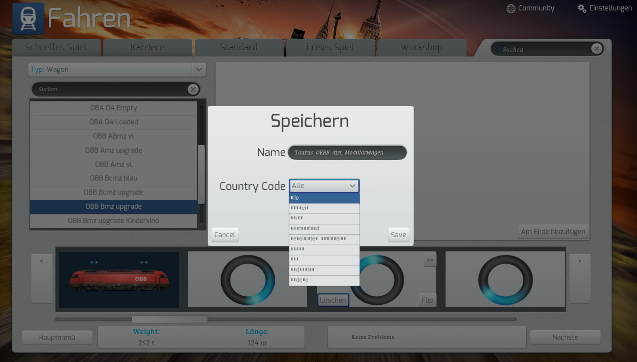The width and height of the screenshot is (637, 362).
Task: Clear the top-right Suchen search box
Action: tap(597, 49)
